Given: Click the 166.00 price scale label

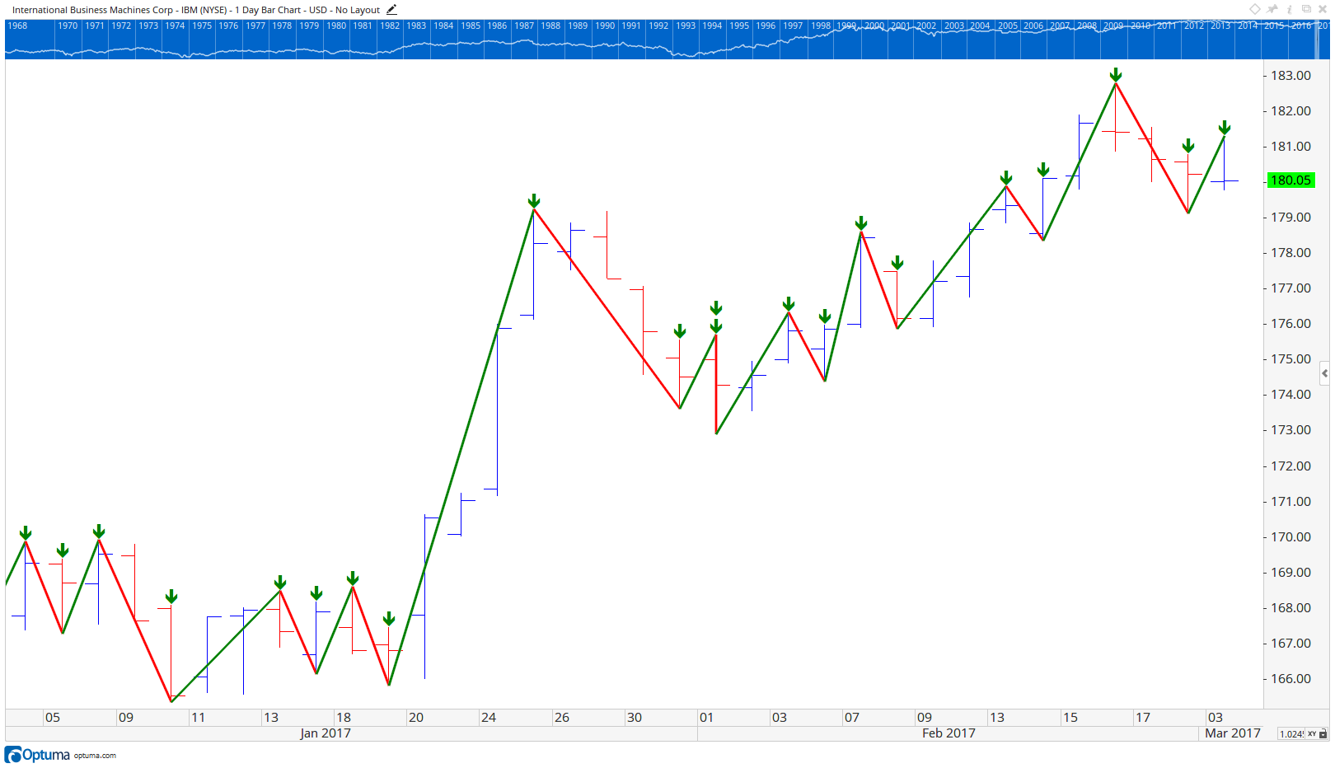Looking at the screenshot, I should [1290, 679].
